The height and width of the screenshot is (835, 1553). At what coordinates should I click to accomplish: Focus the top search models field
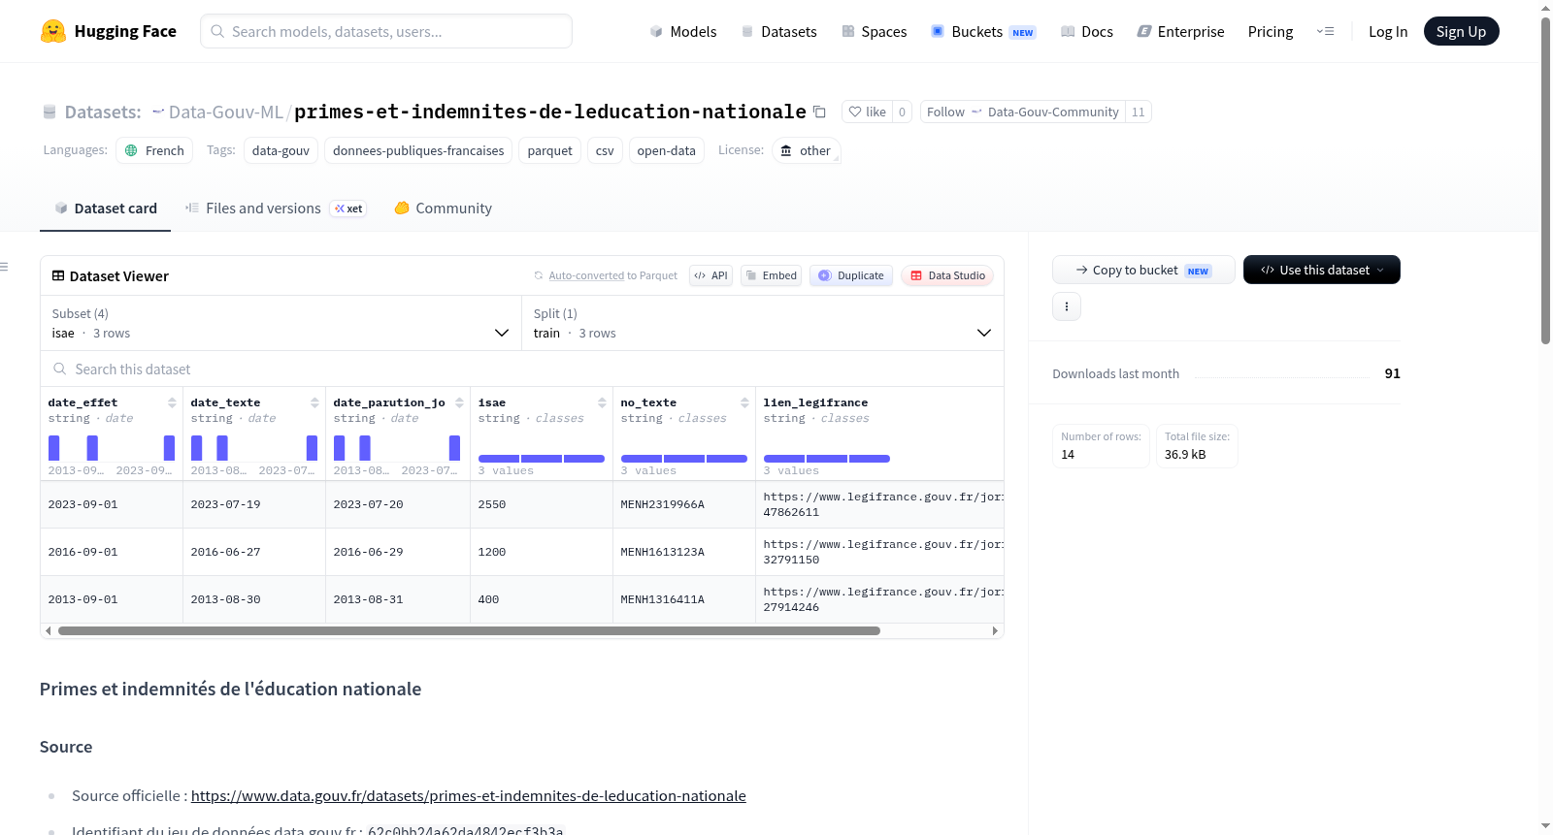click(x=386, y=31)
